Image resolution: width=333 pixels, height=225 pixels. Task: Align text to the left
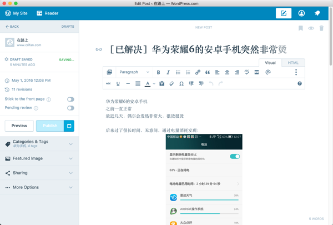[217, 72]
